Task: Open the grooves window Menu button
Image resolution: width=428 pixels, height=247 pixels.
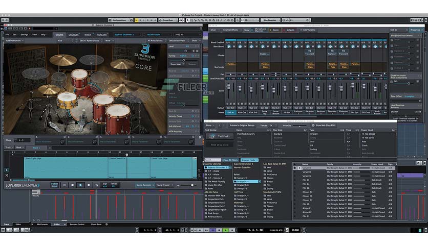Action: pyautogui.click(x=209, y=126)
